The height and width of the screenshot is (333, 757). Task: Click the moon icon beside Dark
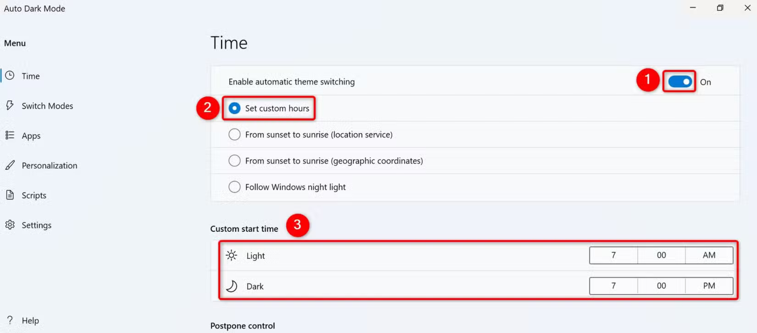[232, 286]
